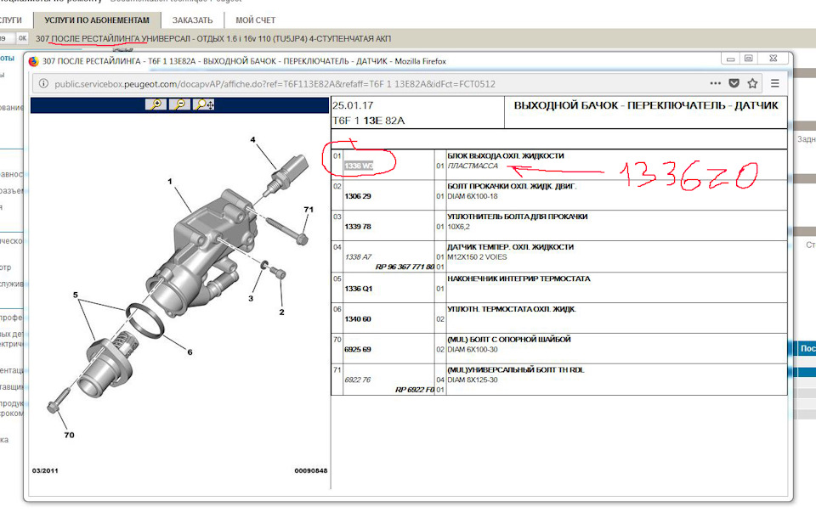Click the M12X150 2 VOIES specification
Viewport: 816px width, 529px height.
pyautogui.click(x=477, y=256)
